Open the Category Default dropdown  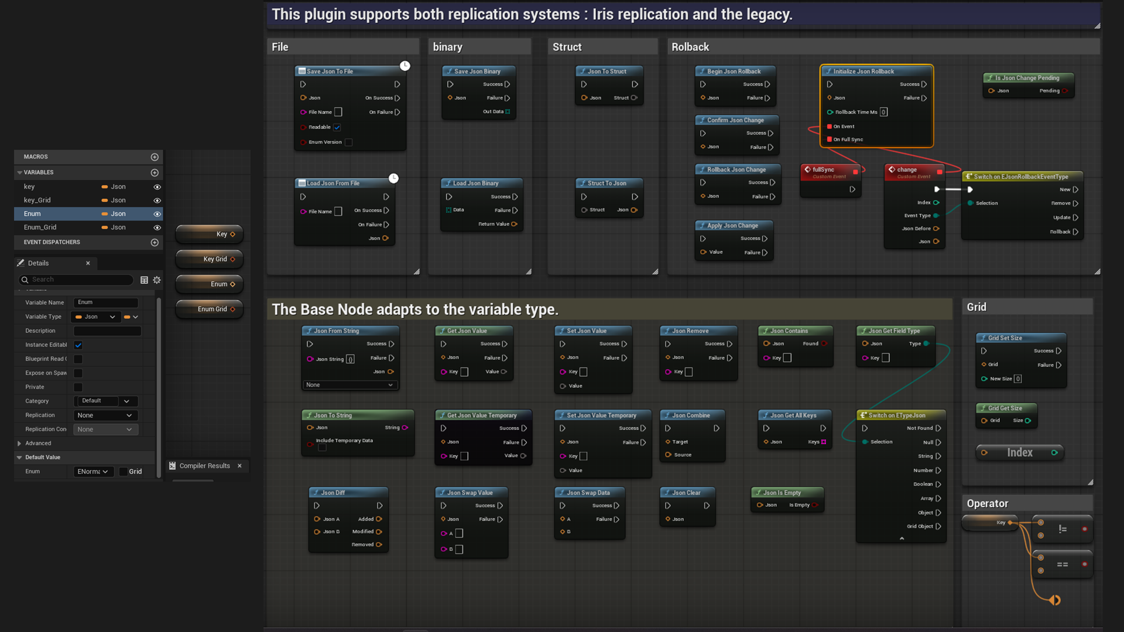point(106,401)
